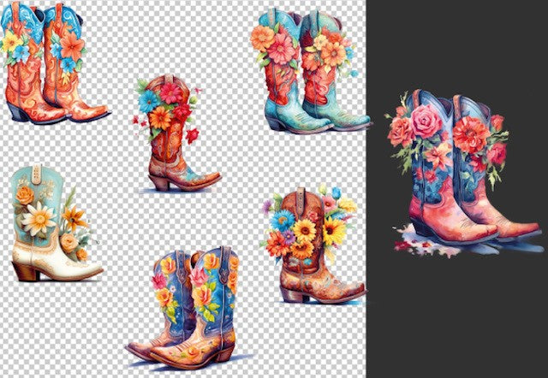
Task: Click the large pink rose in the preview boots
Action: [x=425, y=122]
